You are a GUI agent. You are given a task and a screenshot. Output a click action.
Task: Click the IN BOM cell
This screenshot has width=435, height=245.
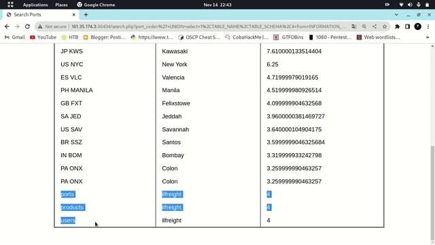71,155
